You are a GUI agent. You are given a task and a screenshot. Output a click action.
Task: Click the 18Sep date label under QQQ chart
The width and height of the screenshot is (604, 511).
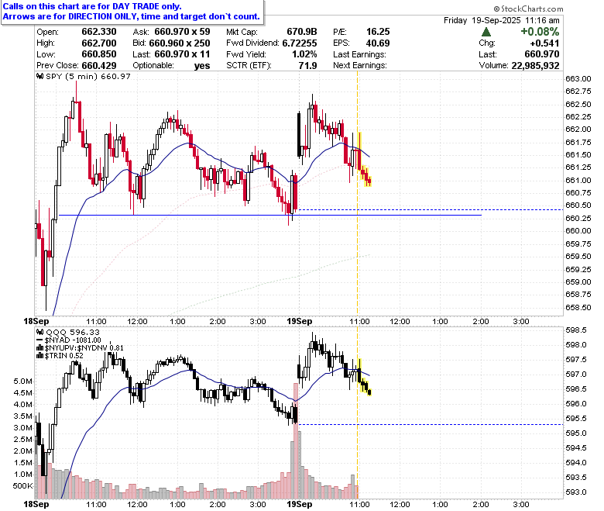[36, 504]
